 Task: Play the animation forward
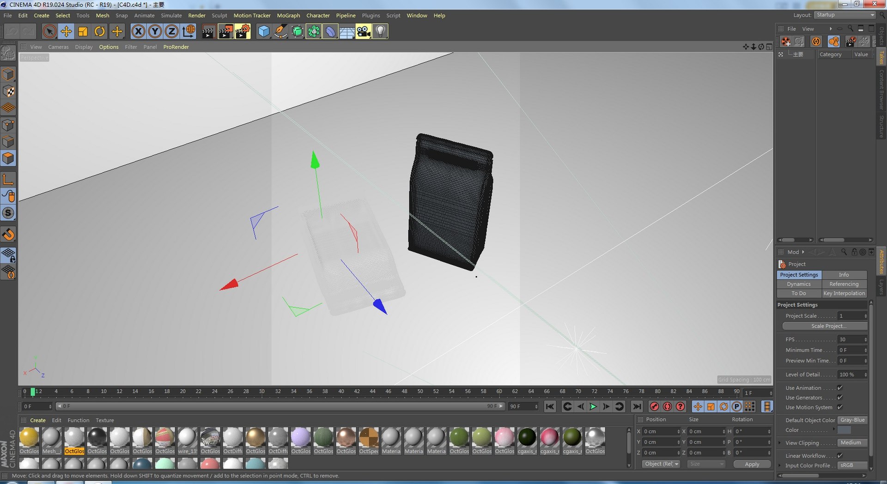(x=593, y=406)
